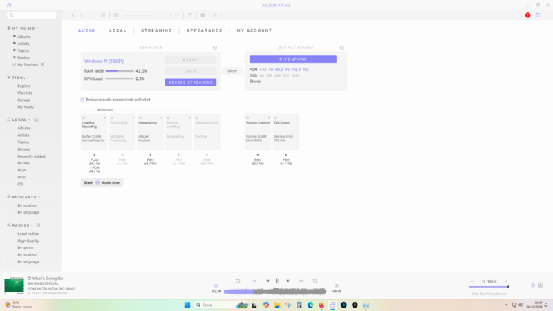Open the Appearance settings tab
553x311 pixels.
click(204, 30)
